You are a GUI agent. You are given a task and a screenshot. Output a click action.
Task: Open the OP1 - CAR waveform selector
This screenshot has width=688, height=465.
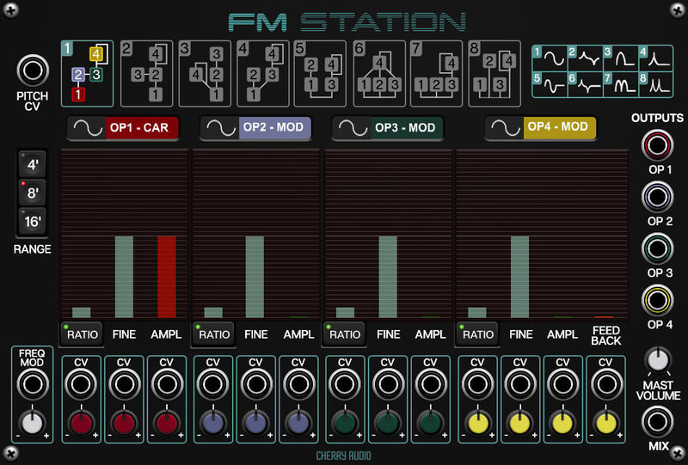click(124, 128)
